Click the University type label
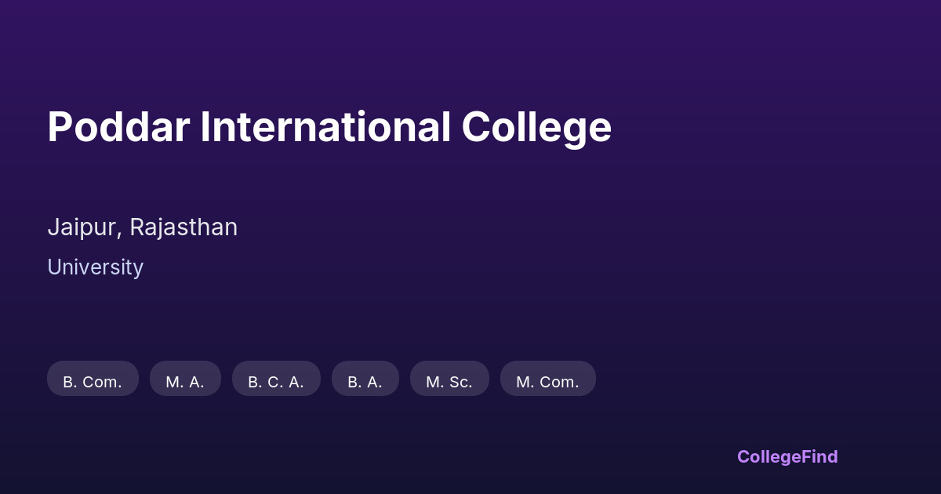 tap(95, 267)
